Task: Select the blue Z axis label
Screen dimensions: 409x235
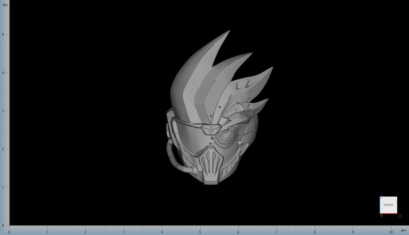Action: tap(381, 196)
